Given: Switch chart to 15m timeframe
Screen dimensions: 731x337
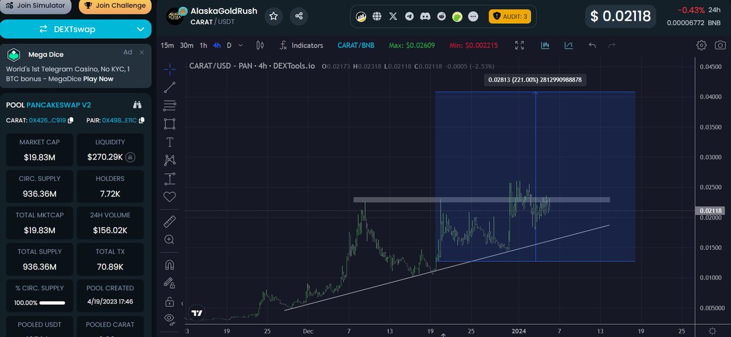Looking at the screenshot, I should click(168, 45).
